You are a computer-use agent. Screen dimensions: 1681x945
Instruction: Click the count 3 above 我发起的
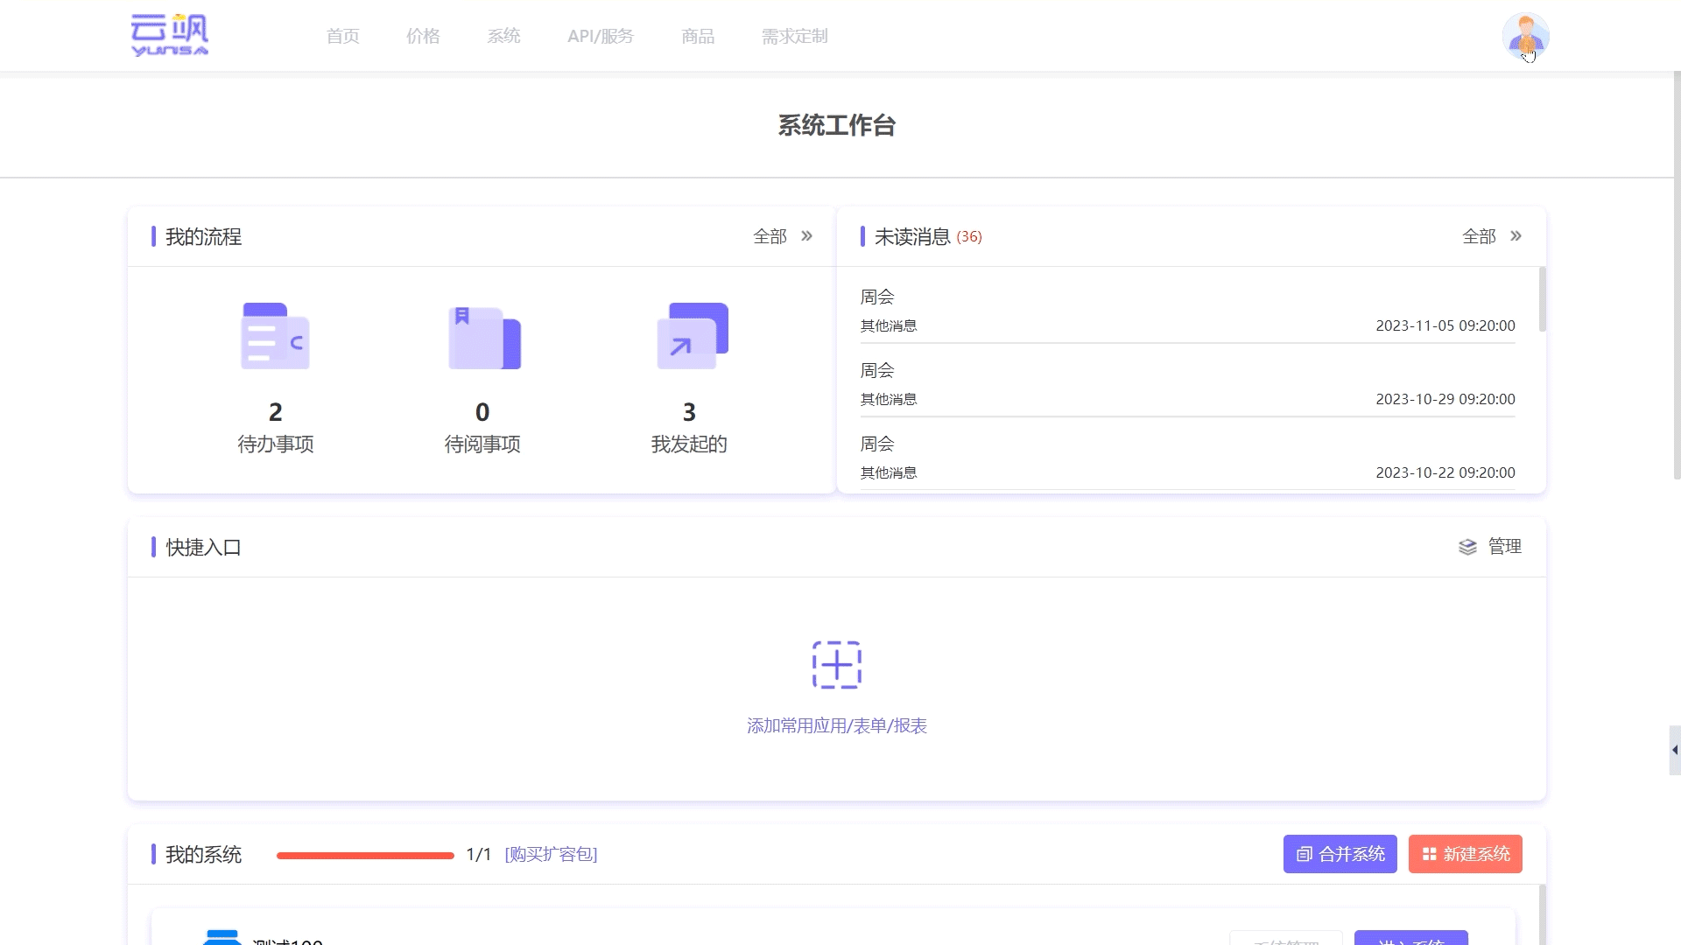tap(689, 412)
